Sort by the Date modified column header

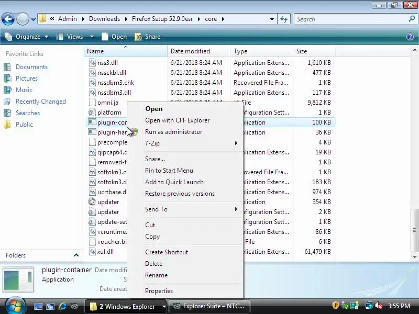tap(199, 51)
